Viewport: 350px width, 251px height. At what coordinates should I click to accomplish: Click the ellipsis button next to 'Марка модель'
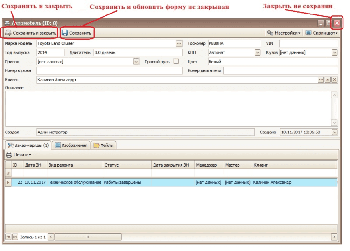pos(179,43)
